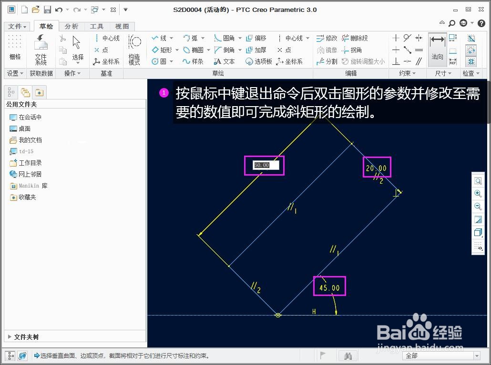Click the 加厚 thicken tool
491x365 pixels.
pos(256,50)
